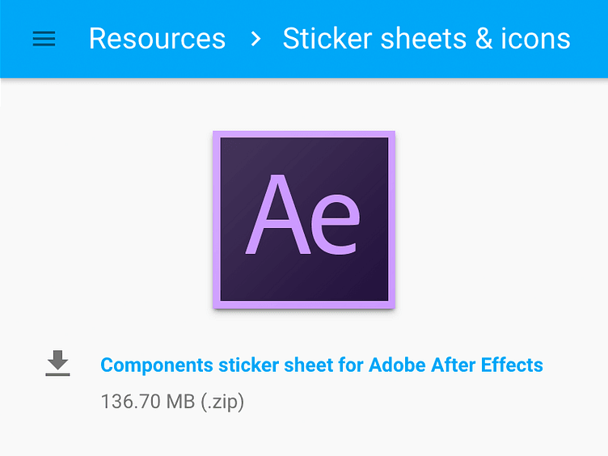Click the word "Sticker" in the header title
The width and height of the screenshot is (608, 456).
pos(327,38)
